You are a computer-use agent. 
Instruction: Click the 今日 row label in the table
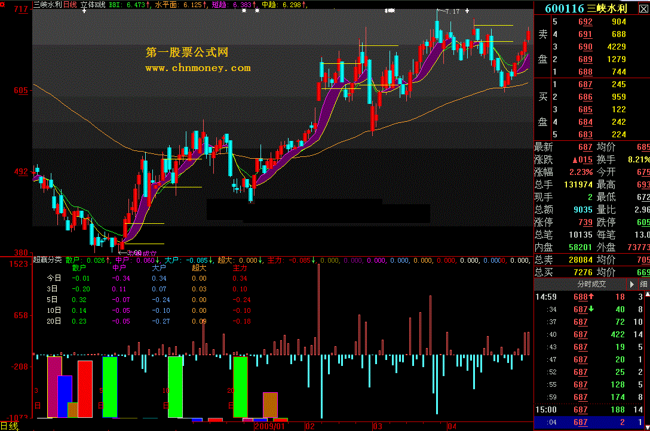[54, 278]
